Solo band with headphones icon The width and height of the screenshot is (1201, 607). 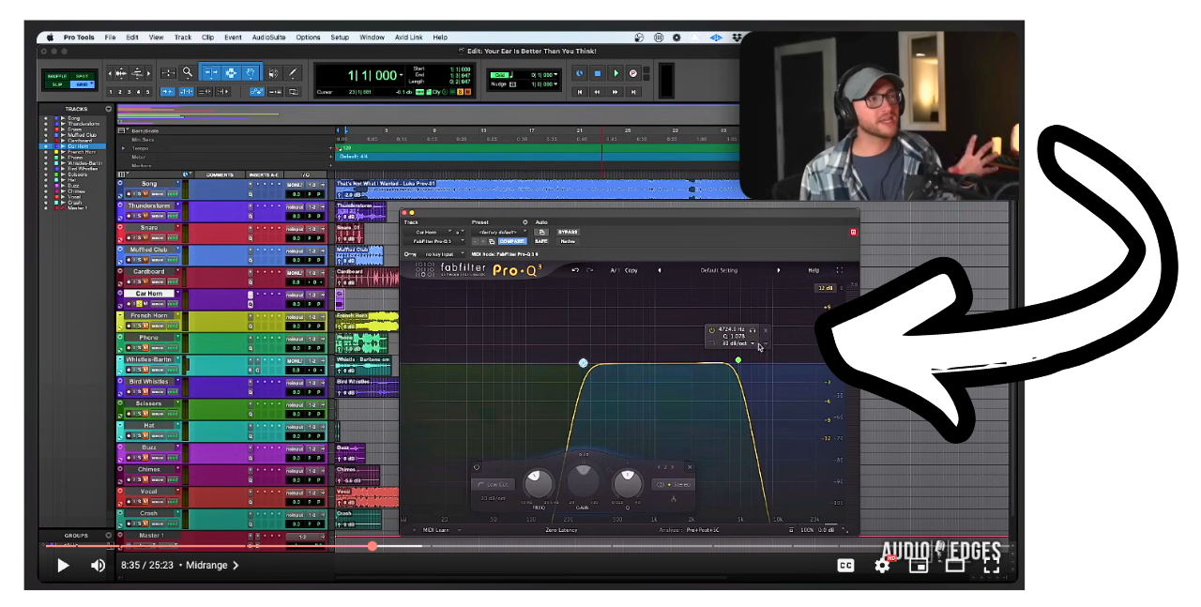pos(753,330)
